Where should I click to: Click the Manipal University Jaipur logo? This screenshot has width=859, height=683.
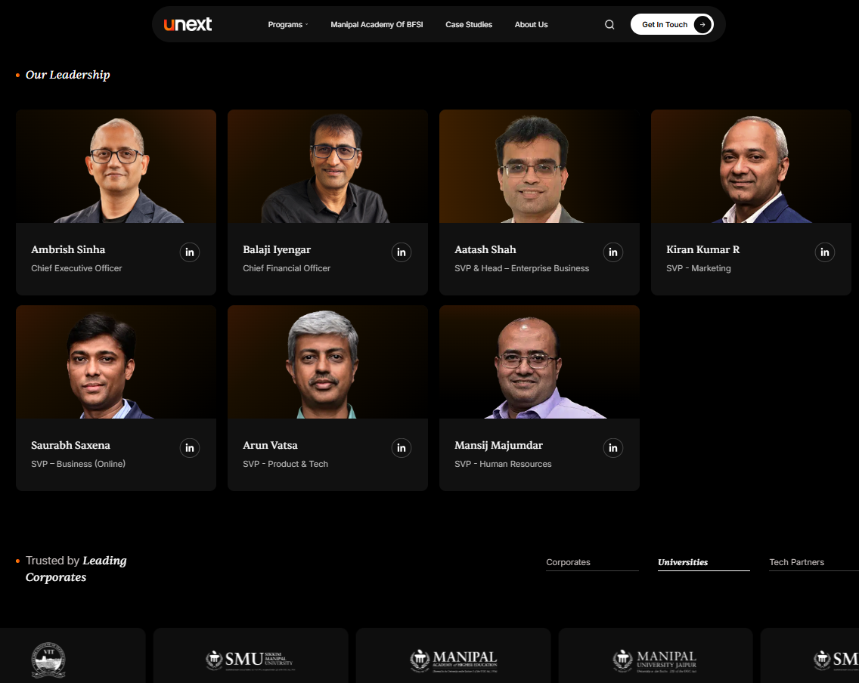[x=656, y=658]
